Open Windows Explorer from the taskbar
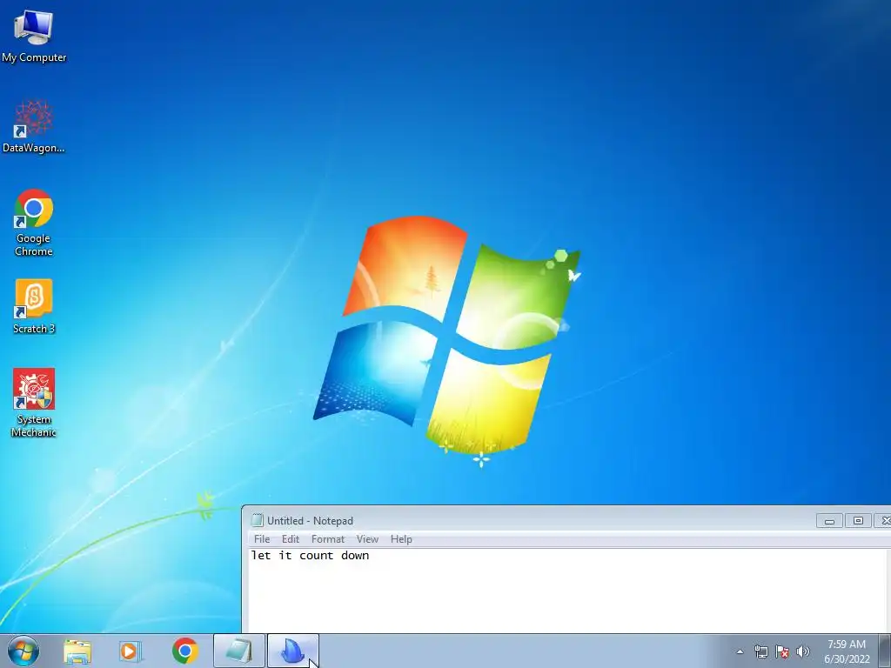Image resolution: width=891 pixels, height=668 pixels. pos(77,651)
